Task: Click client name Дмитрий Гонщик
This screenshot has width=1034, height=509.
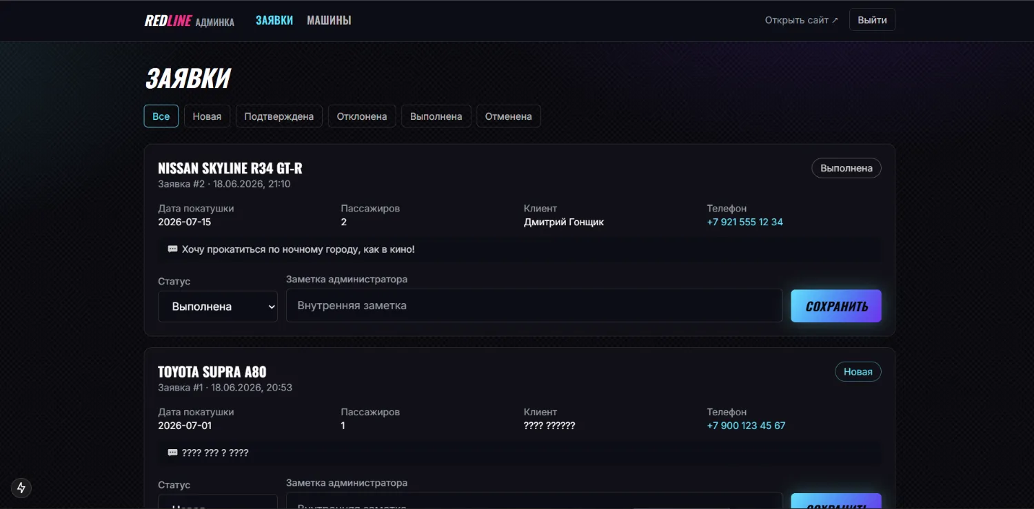Action: click(x=564, y=222)
